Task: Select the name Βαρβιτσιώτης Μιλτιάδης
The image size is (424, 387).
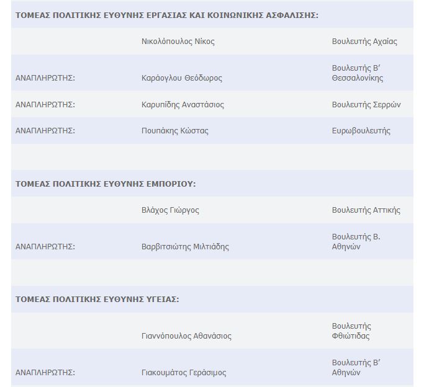Action: tap(185, 247)
